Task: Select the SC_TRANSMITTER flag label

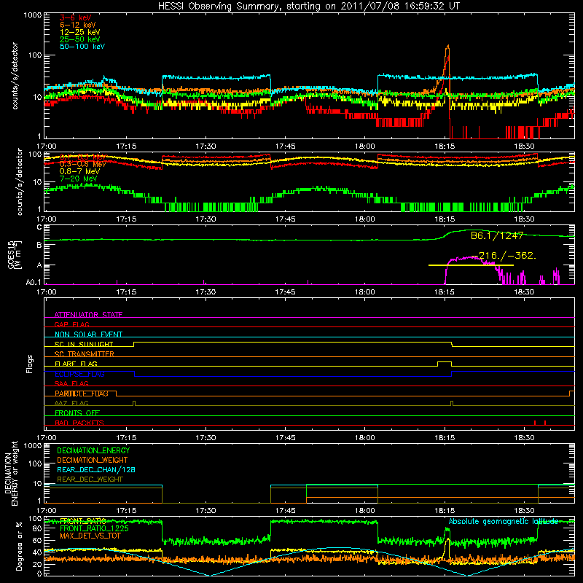Action: (84, 354)
